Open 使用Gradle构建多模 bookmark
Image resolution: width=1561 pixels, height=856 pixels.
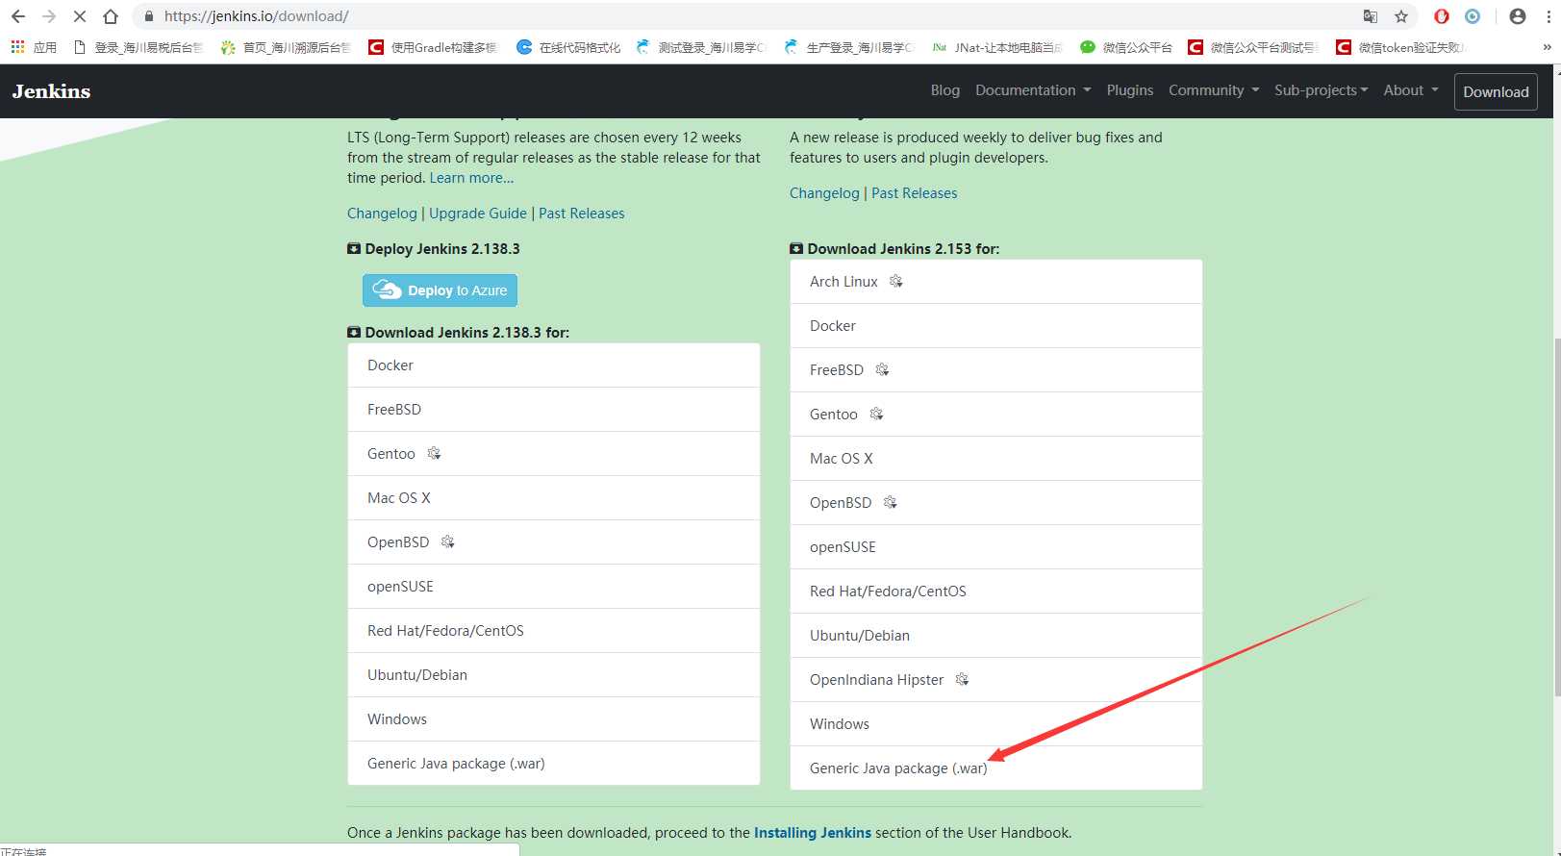pos(433,47)
